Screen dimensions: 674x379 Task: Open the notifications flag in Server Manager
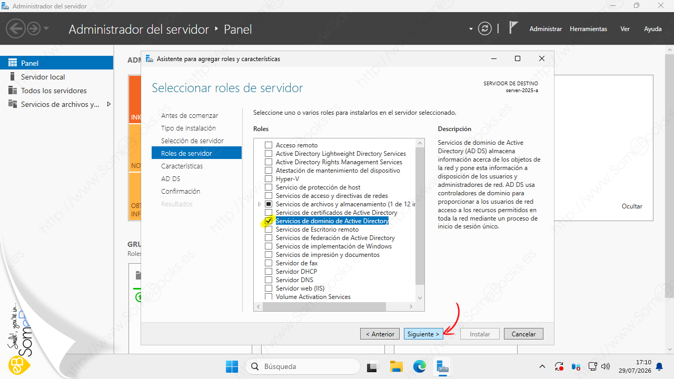[x=514, y=28]
